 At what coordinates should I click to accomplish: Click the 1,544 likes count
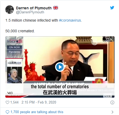tap(14, 102)
